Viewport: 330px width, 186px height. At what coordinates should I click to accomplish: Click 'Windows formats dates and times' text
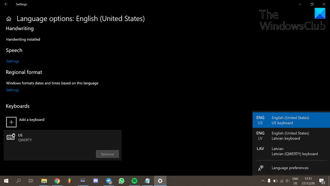coord(52,83)
